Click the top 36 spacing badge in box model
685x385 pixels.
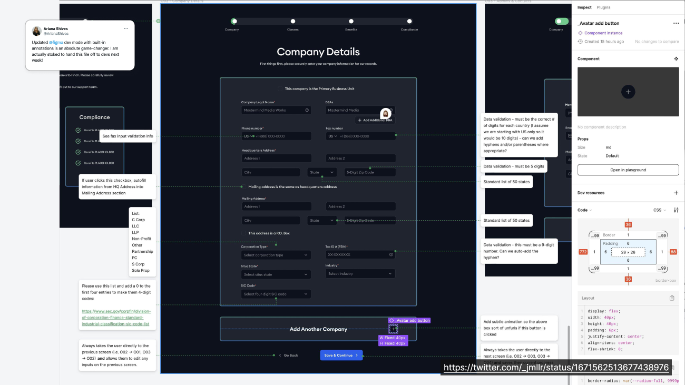pos(628,224)
